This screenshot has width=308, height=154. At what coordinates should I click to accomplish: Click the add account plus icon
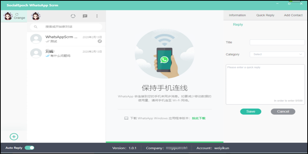14,137
